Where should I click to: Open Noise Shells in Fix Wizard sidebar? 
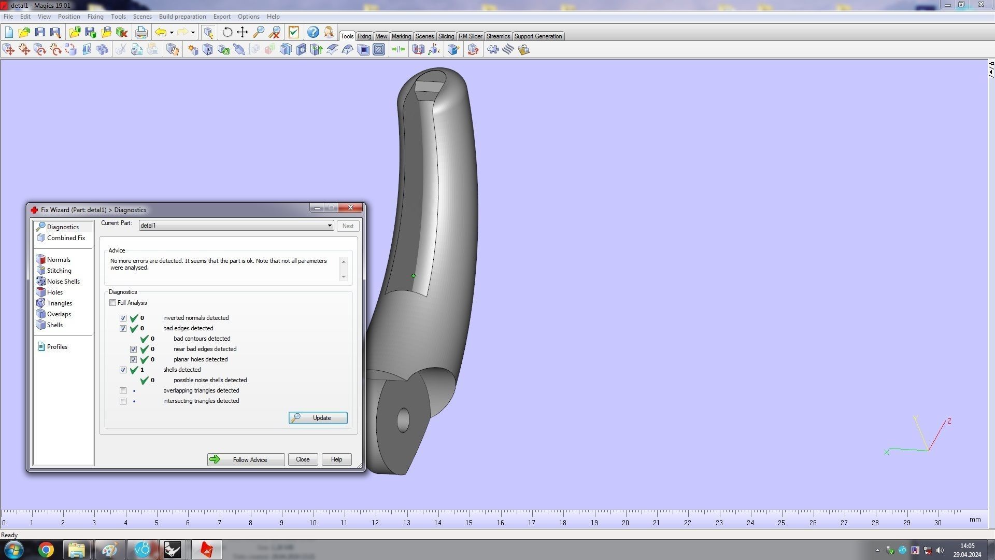coord(63,282)
